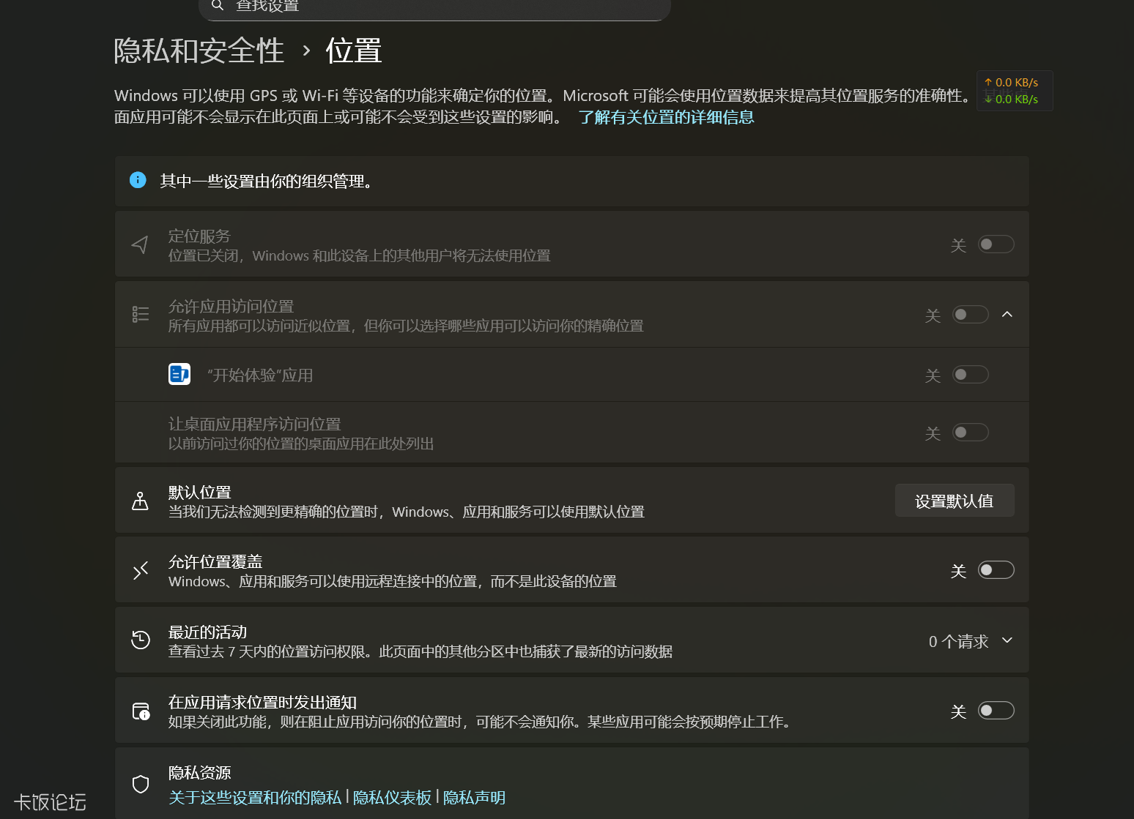
Task: Click the icon beside 允许位置覆盖
Action: 140,570
